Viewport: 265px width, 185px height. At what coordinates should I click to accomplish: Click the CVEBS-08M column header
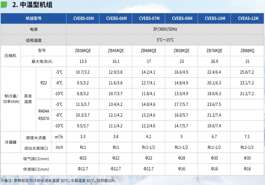click(x=182, y=18)
